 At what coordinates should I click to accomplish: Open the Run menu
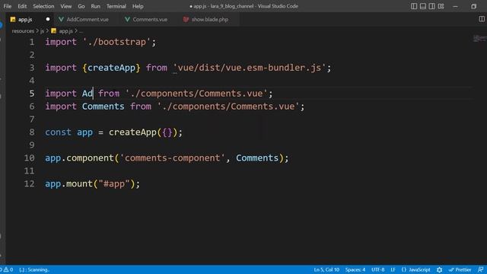pos(96,6)
